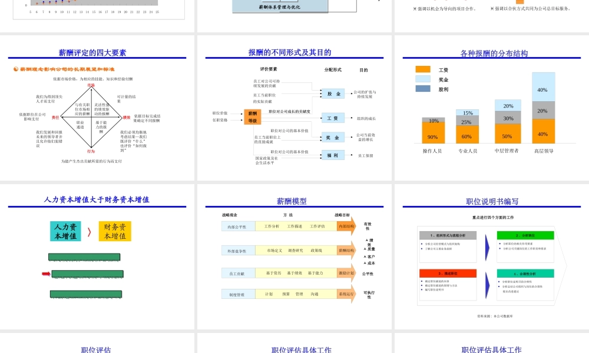Click the teal 人力资本增值 box
Viewport: 589px width, 353px height.
[65, 232]
